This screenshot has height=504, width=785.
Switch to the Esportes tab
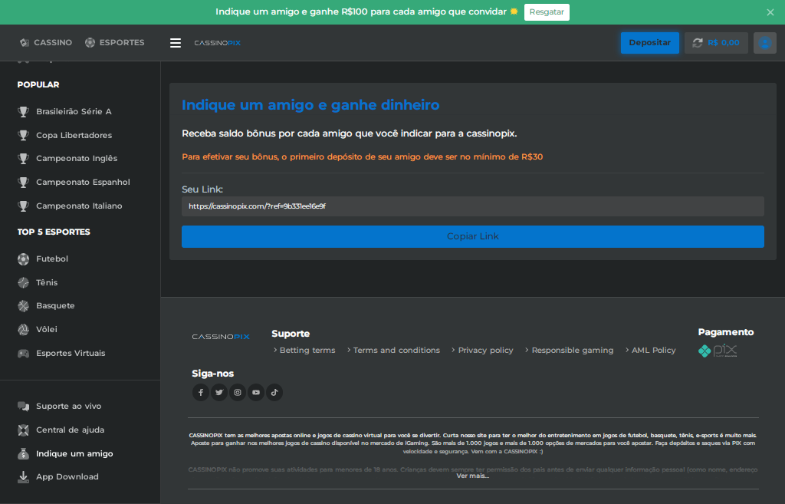[x=114, y=43]
